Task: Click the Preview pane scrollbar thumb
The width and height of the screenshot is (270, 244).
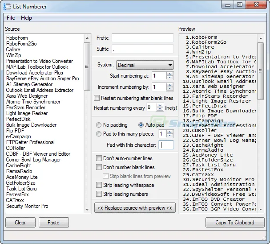Action: 261,71
